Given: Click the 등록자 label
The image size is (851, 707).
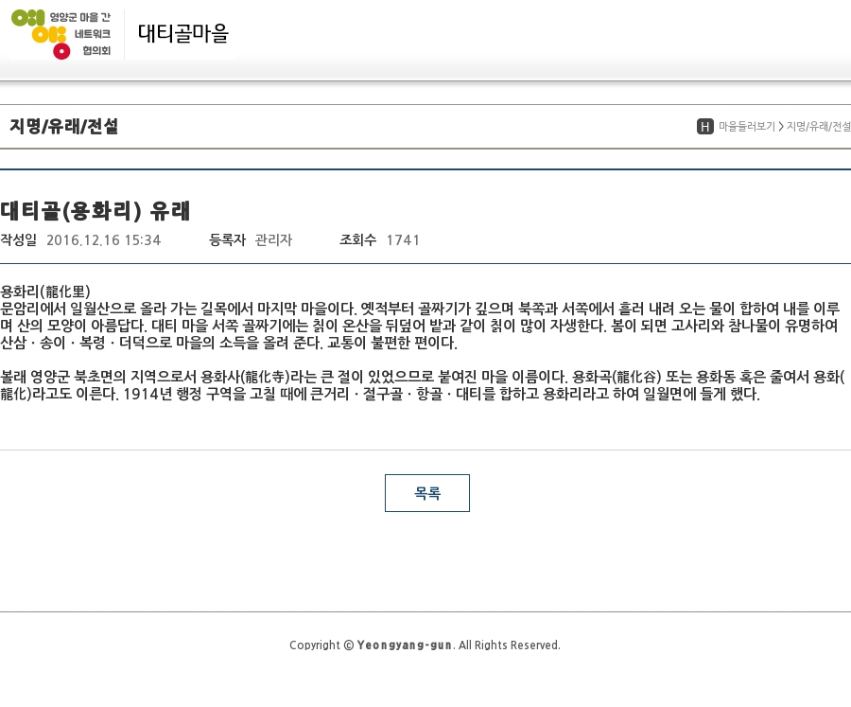Looking at the screenshot, I should [227, 240].
